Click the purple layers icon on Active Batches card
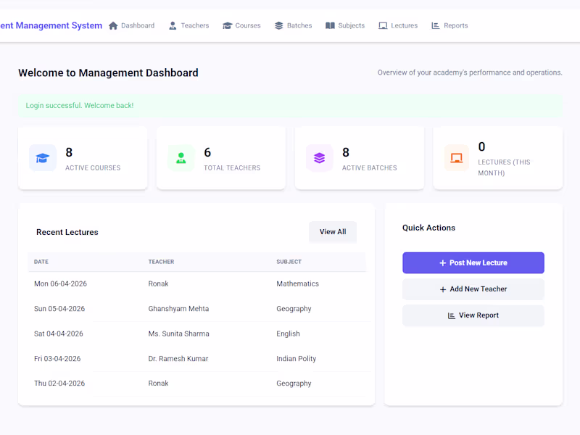The image size is (580, 435). click(x=319, y=158)
